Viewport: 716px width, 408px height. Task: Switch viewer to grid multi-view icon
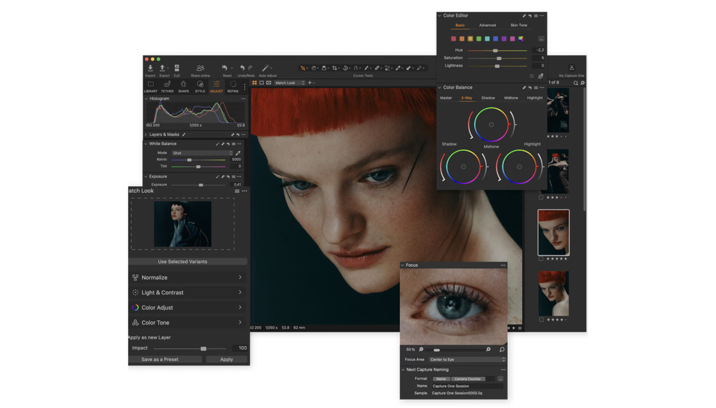click(255, 83)
